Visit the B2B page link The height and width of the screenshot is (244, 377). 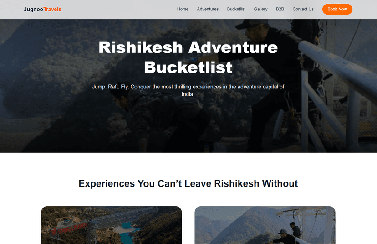280,9
